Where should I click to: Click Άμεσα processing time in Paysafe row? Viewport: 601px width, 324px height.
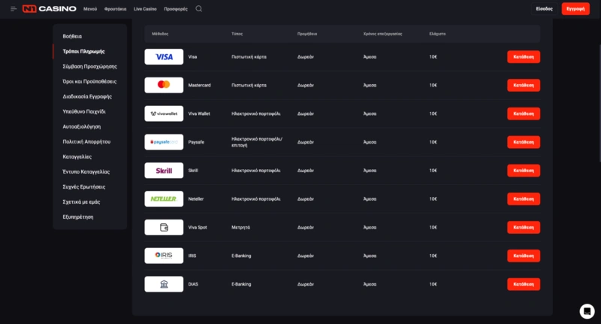tap(370, 142)
